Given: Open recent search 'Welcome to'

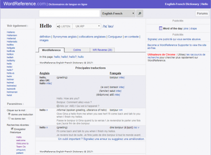Looking at the screenshot, I should (22, 144).
